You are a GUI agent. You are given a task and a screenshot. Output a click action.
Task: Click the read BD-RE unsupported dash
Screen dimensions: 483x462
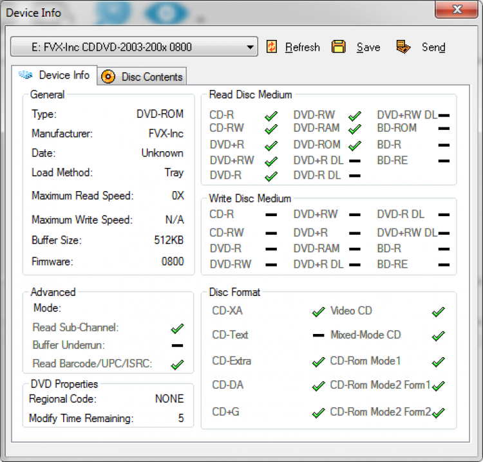(x=444, y=161)
